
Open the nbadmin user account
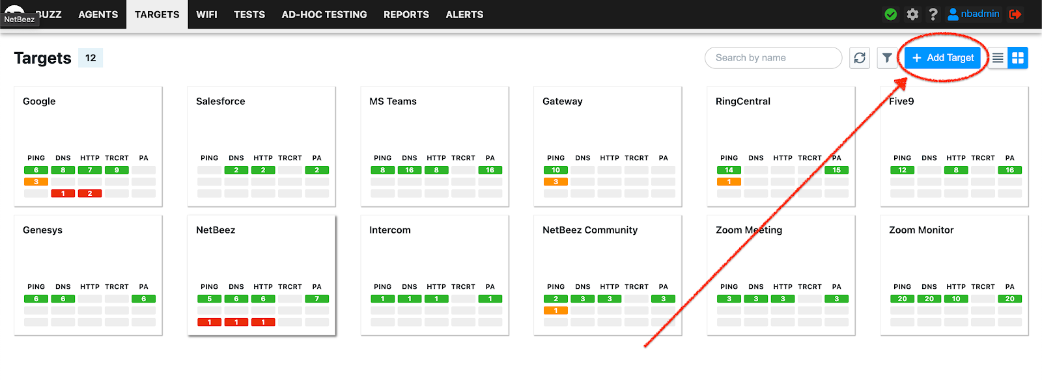tap(973, 14)
